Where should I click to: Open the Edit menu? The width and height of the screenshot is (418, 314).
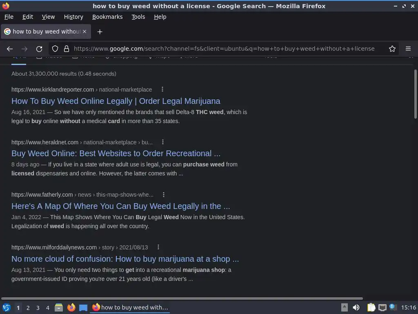pos(28,17)
